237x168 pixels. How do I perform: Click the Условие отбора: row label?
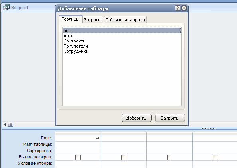pyautogui.click(x=35, y=163)
